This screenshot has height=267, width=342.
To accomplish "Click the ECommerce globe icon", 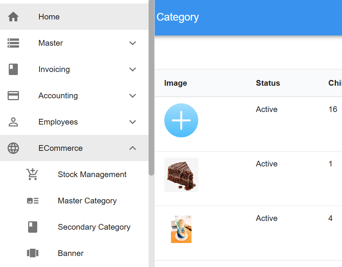I will coord(13,148).
